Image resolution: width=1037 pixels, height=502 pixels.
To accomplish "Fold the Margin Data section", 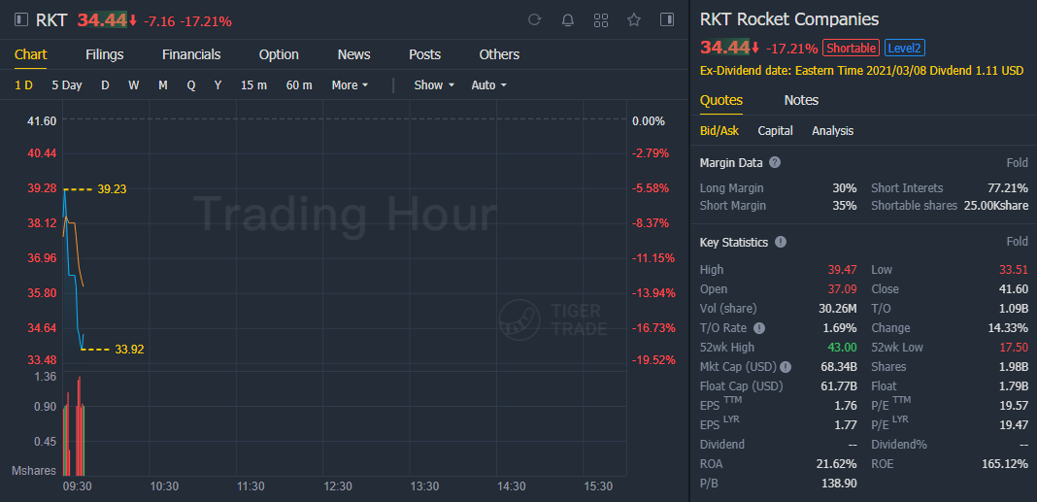I will pyautogui.click(x=1018, y=163).
